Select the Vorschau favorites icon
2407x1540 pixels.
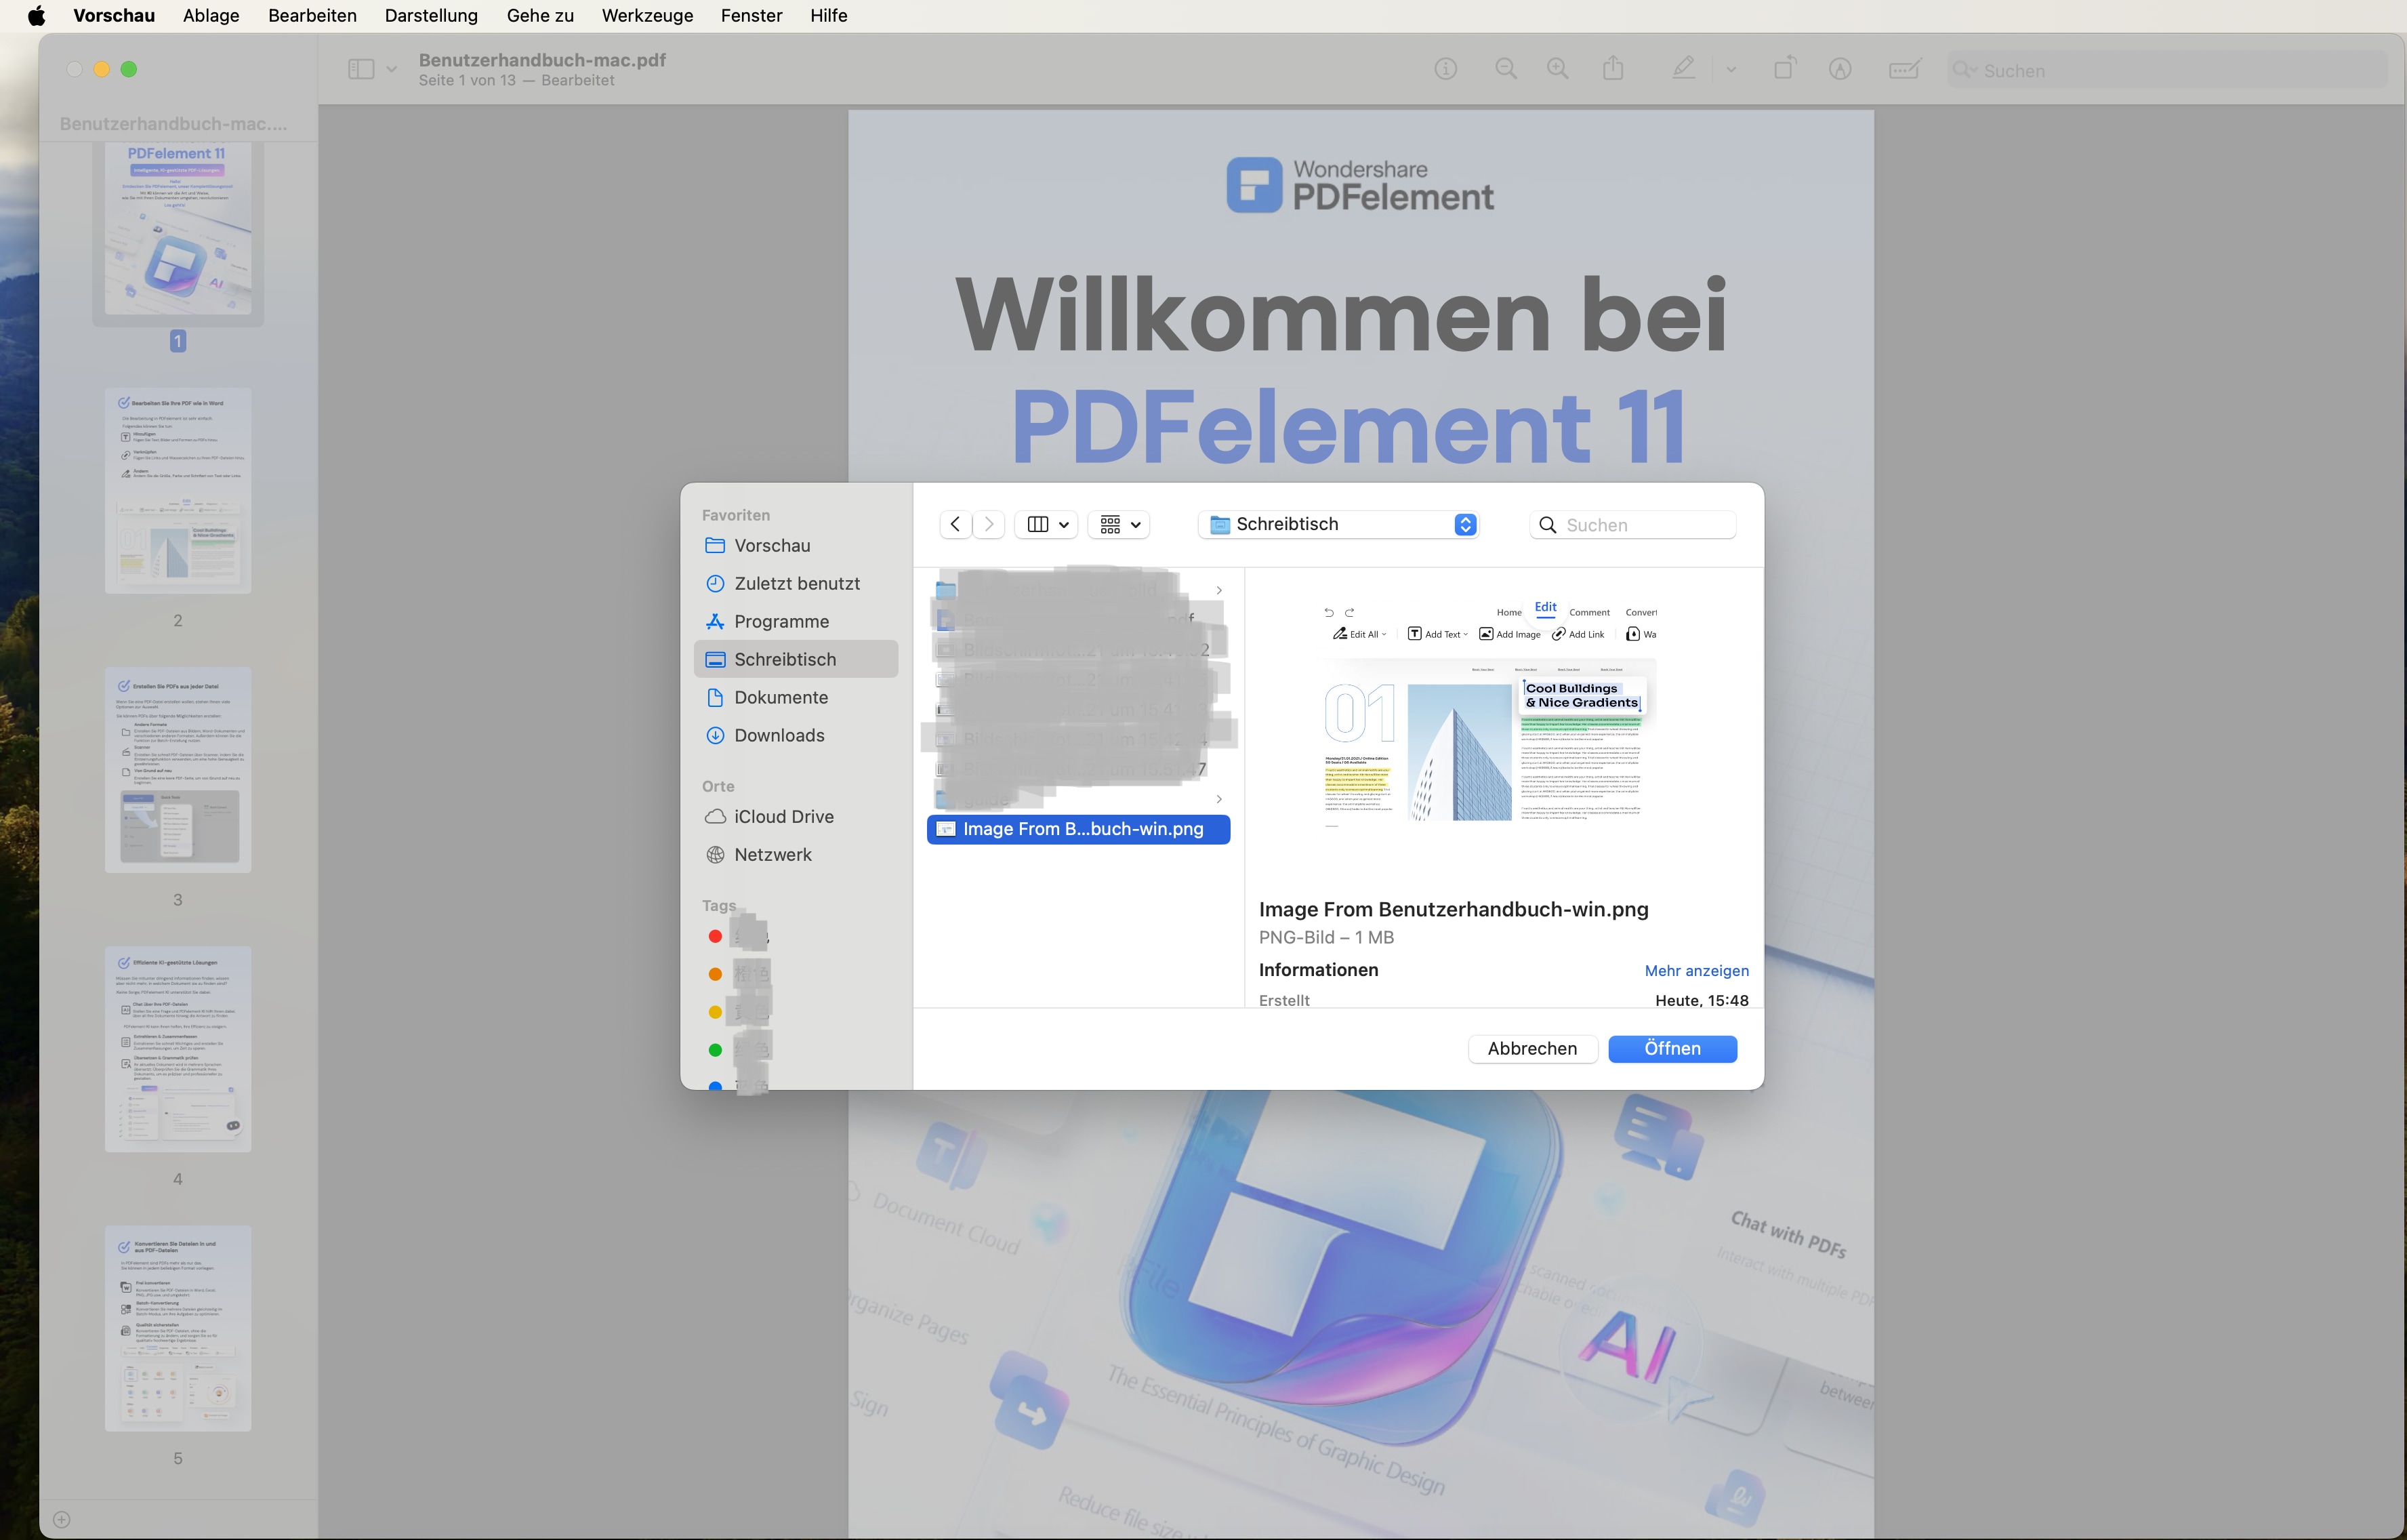pyautogui.click(x=714, y=544)
